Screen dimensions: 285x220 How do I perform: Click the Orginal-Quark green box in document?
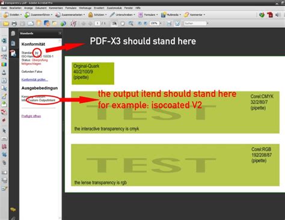93,73
